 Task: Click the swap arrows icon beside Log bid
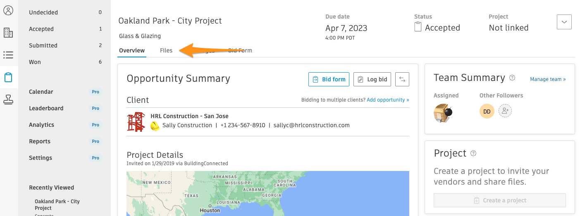402,79
